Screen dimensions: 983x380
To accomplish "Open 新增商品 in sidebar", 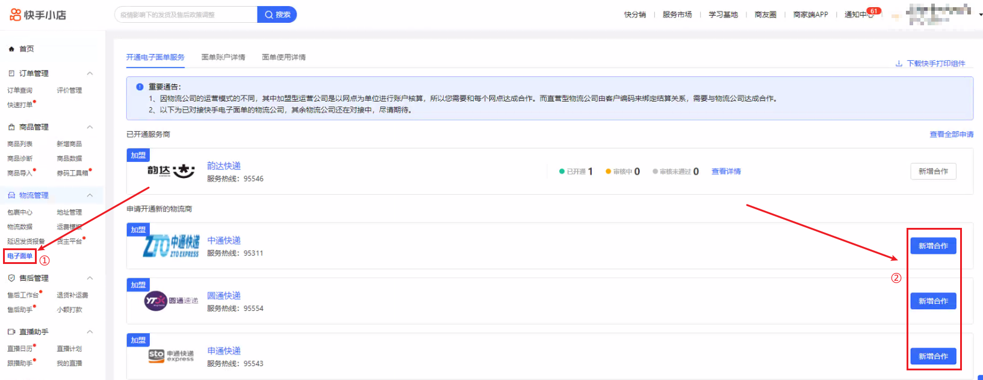I will pos(69,144).
